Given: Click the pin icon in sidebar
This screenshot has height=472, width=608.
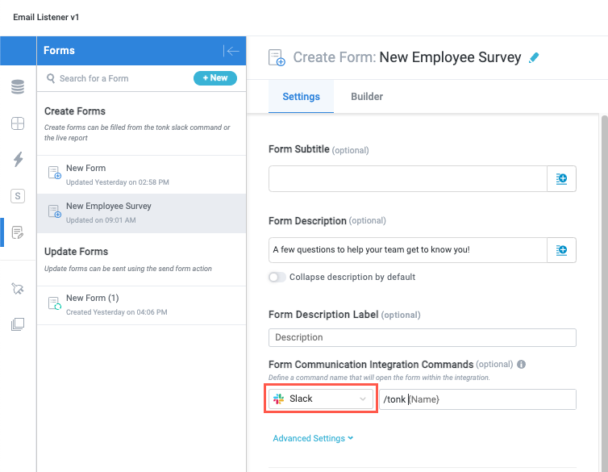Looking at the screenshot, I should 18,288.
